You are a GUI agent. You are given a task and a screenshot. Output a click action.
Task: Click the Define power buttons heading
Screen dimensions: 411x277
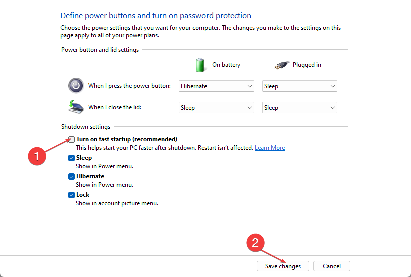click(156, 16)
